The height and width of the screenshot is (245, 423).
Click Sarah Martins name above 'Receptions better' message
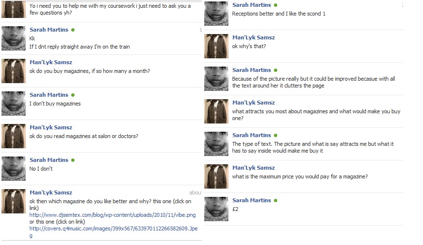tap(251, 5)
